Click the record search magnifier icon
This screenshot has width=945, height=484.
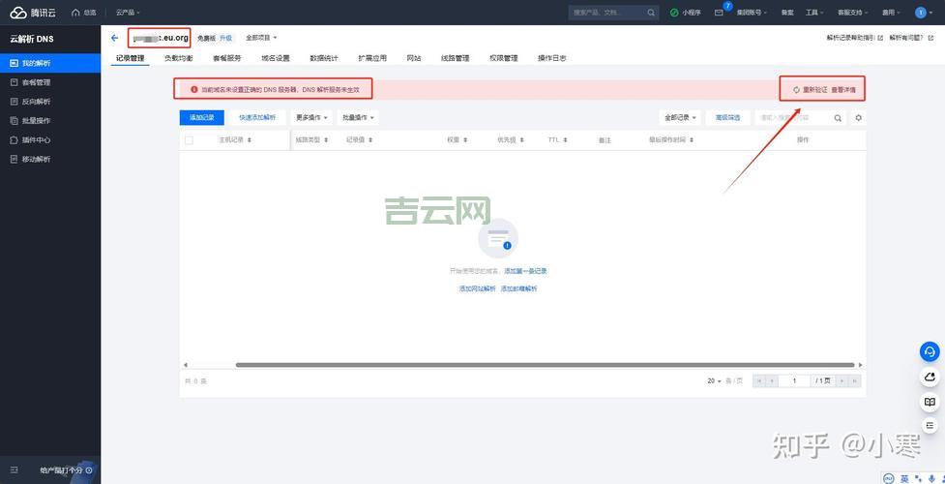click(838, 118)
